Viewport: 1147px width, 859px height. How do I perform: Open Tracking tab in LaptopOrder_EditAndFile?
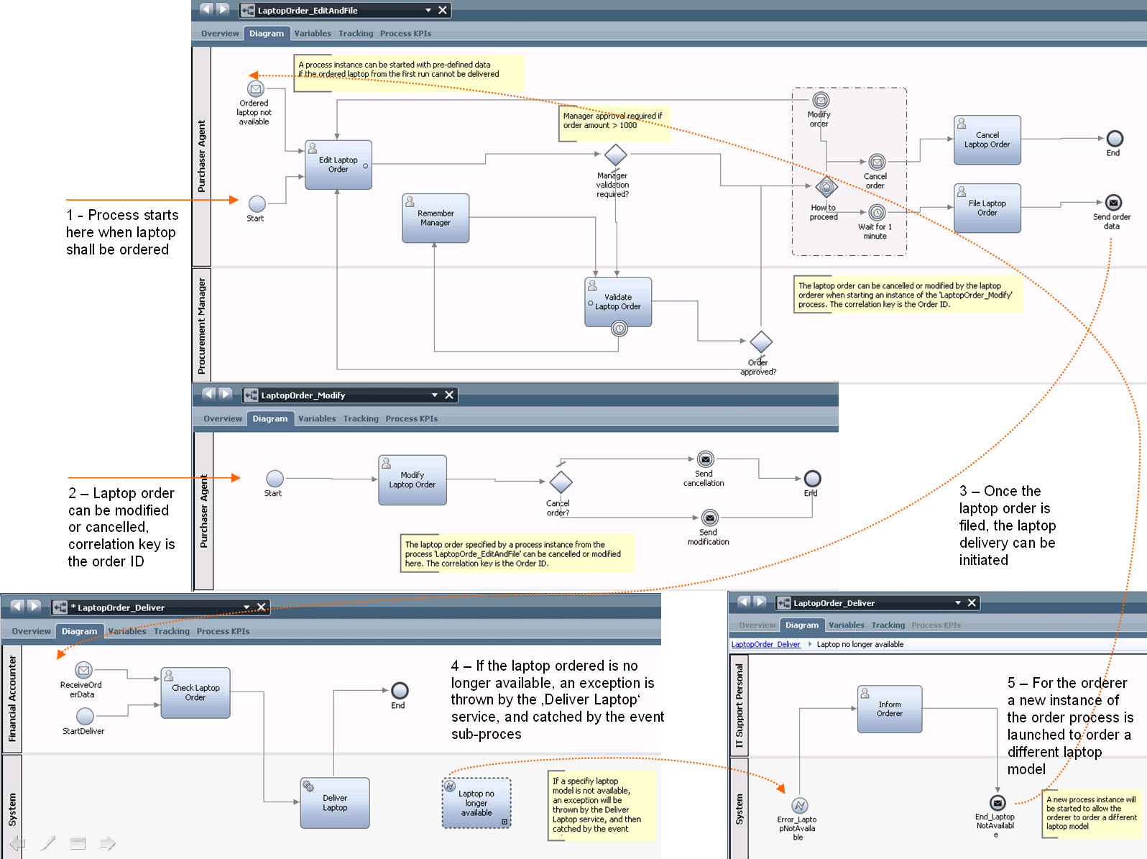[x=356, y=33]
